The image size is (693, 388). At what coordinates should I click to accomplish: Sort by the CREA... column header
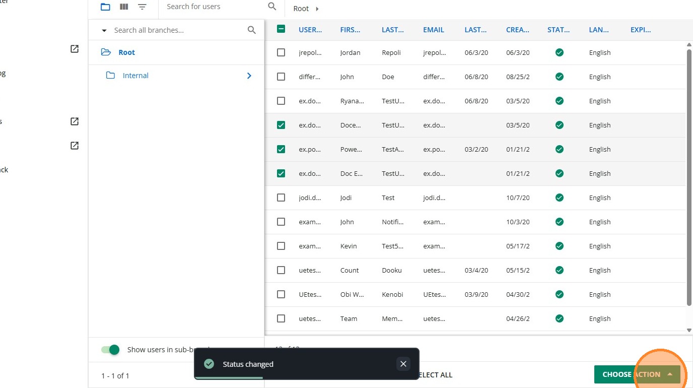(x=518, y=30)
